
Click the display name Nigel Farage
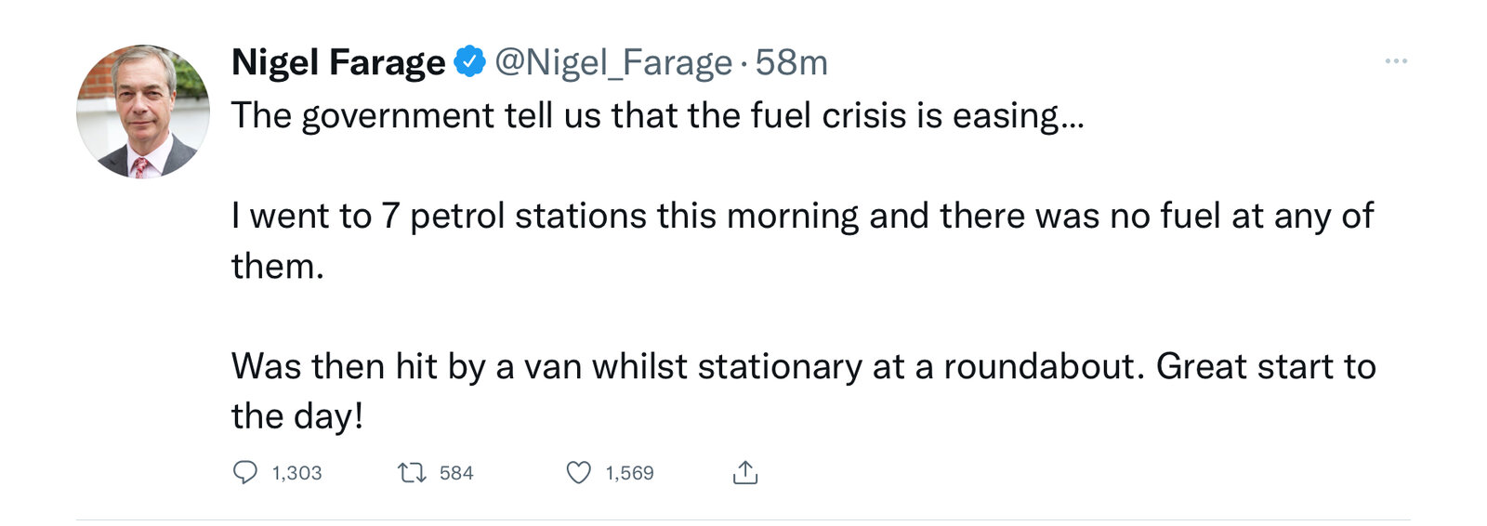[338, 62]
